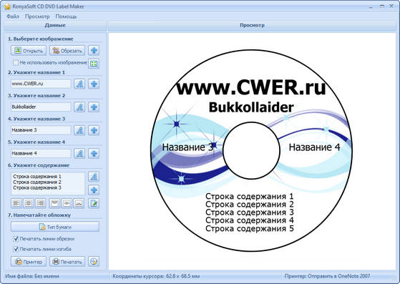Open font settings for Название 3

[79, 130]
